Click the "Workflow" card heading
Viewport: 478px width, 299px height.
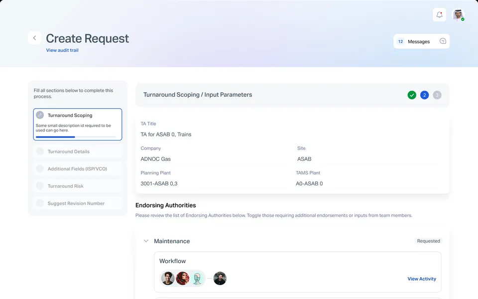pos(173,261)
